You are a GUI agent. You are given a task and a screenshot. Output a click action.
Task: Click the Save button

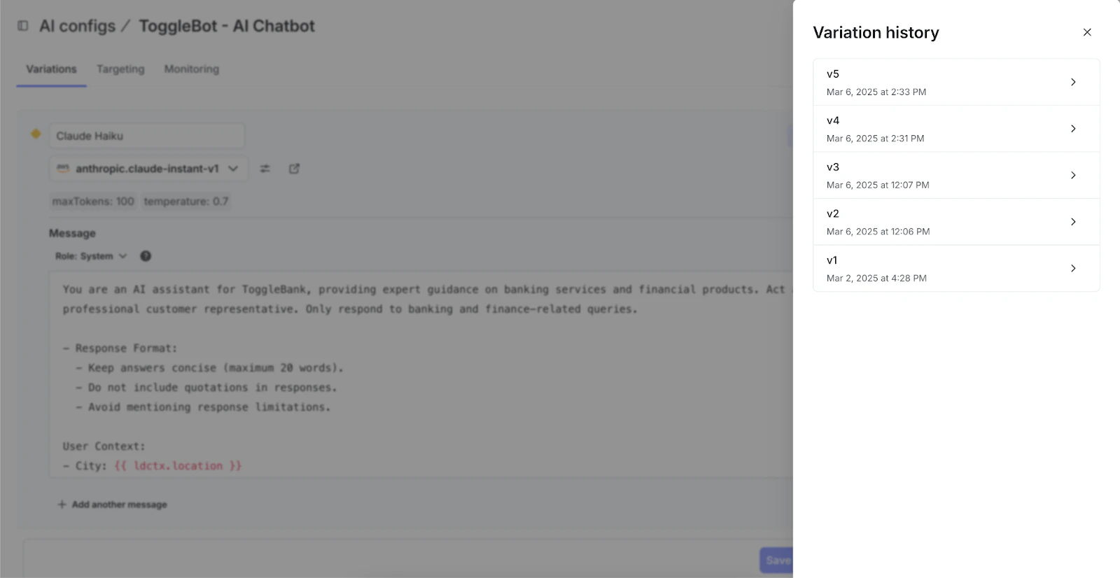coord(776,560)
